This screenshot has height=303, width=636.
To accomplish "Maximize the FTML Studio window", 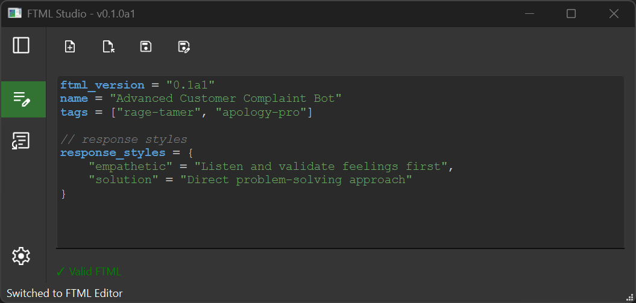I will click(571, 14).
